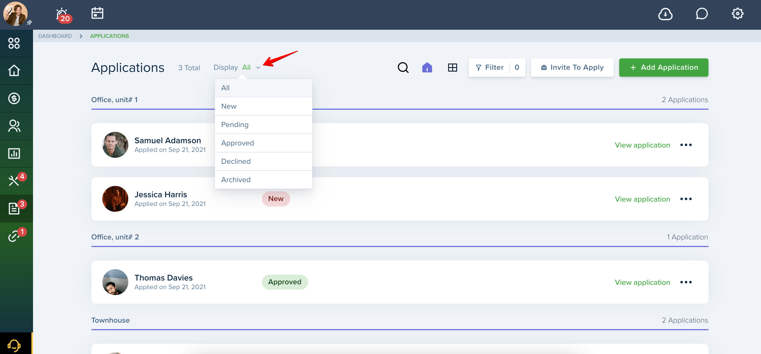This screenshot has width=761, height=354.
Task: Open the user profile avatar
Action: coord(15,14)
